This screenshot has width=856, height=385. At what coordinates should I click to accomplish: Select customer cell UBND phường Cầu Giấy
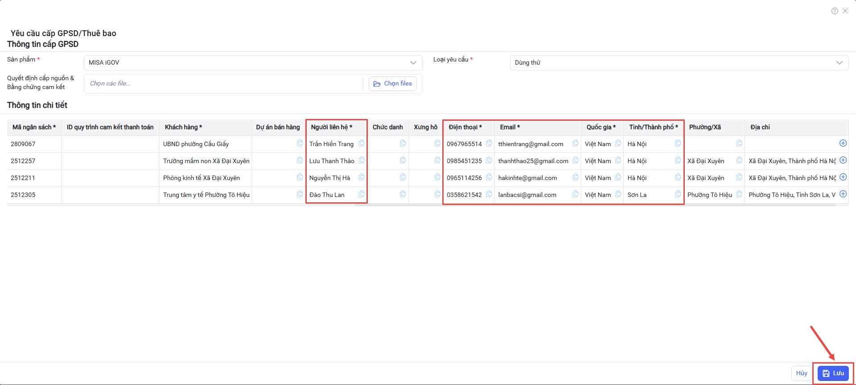(x=196, y=144)
